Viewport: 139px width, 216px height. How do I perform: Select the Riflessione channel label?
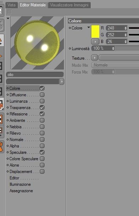(x=18, y=114)
